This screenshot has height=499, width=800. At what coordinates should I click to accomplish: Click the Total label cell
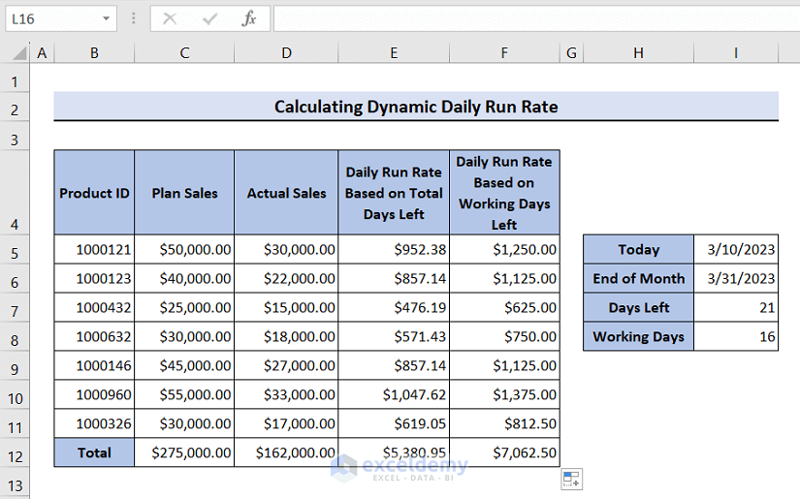coord(94,452)
